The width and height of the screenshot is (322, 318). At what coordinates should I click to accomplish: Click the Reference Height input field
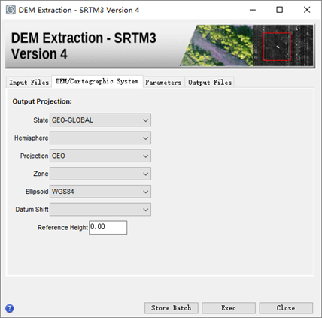108,228
